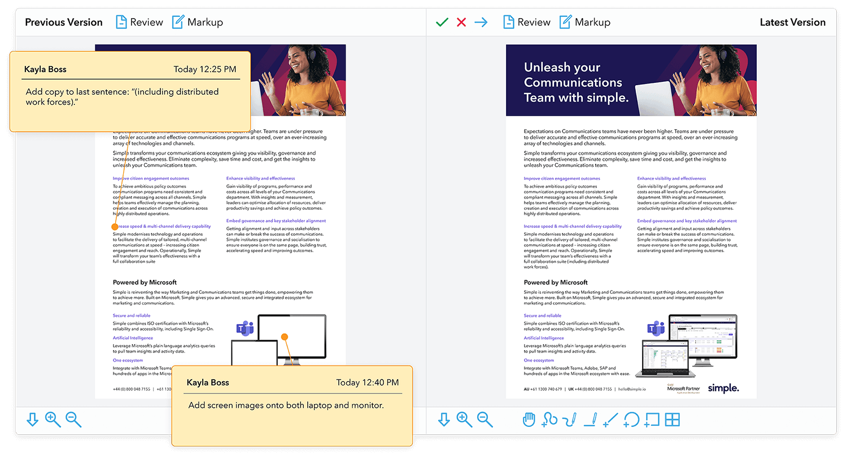Click the download arrow under Previous Version
The width and height of the screenshot is (847, 458).
pos(33,420)
